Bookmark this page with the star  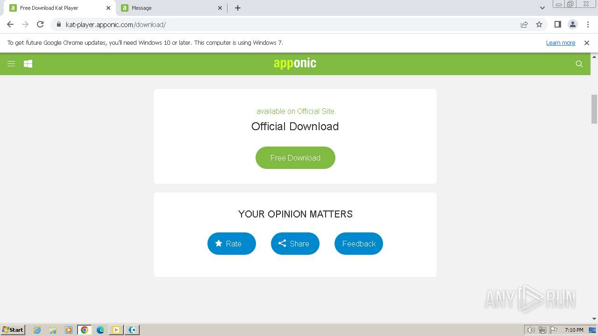(539, 24)
